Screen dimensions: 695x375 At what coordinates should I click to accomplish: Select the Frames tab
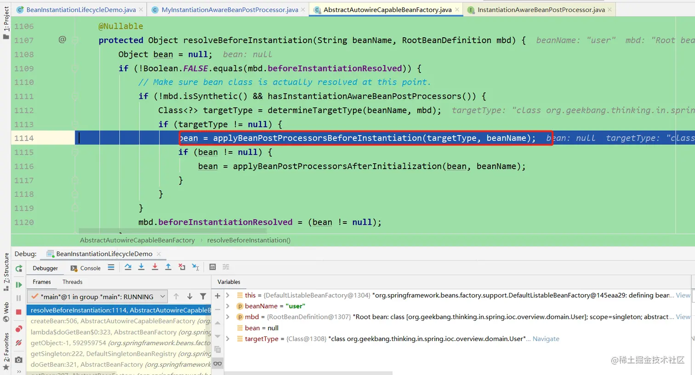[x=42, y=282]
